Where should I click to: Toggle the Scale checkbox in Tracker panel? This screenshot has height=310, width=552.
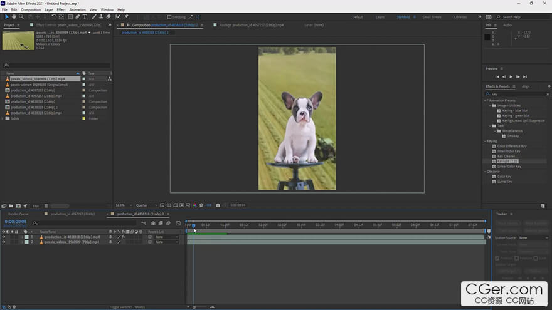click(x=536, y=258)
